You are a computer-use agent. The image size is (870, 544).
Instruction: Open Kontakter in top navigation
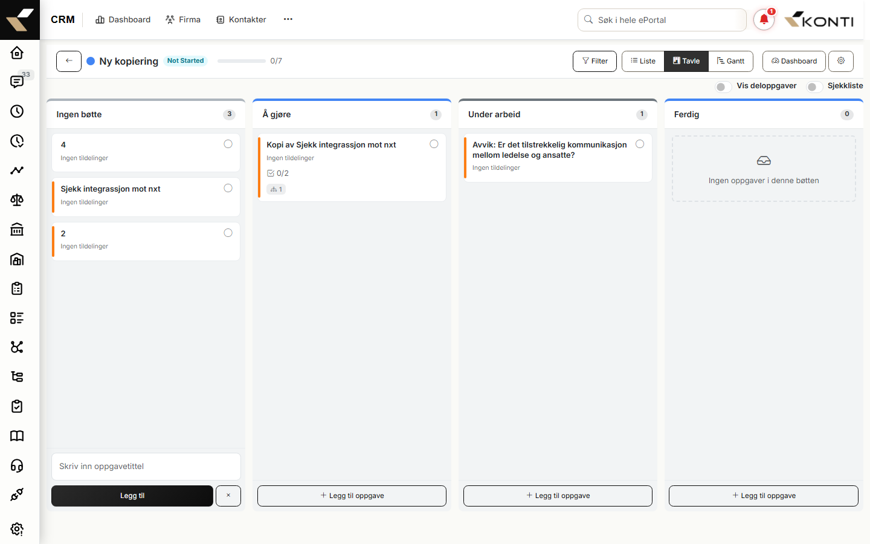(241, 19)
